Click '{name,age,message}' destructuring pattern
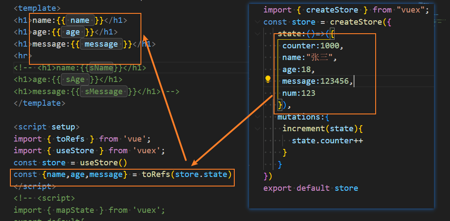The image size is (450, 221). point(84,174)
